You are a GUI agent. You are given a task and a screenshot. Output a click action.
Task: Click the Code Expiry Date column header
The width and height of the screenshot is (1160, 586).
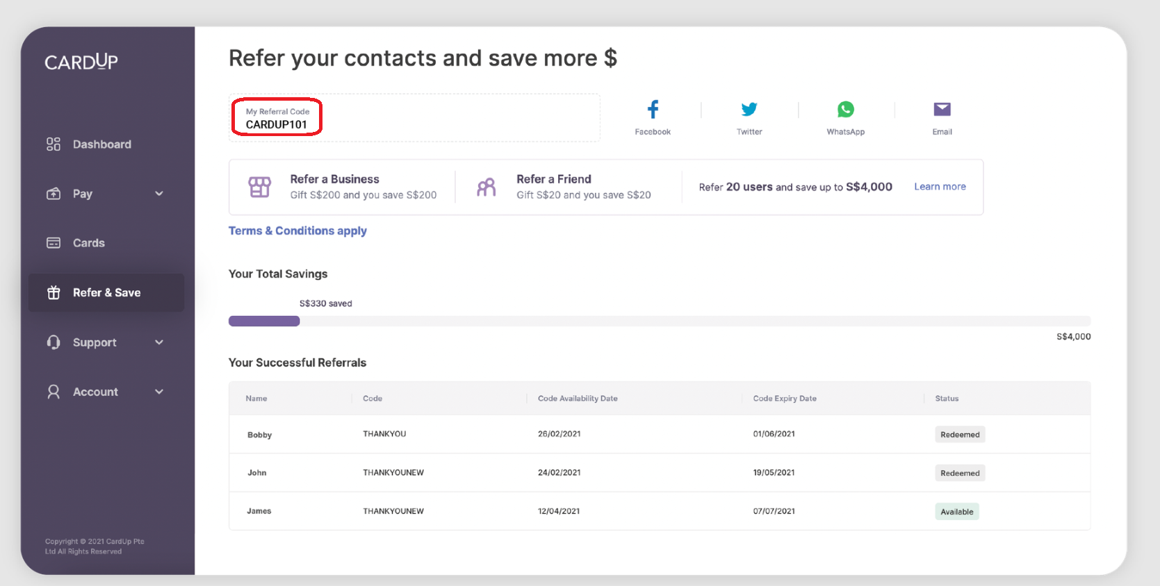click(x=785, y=399)
